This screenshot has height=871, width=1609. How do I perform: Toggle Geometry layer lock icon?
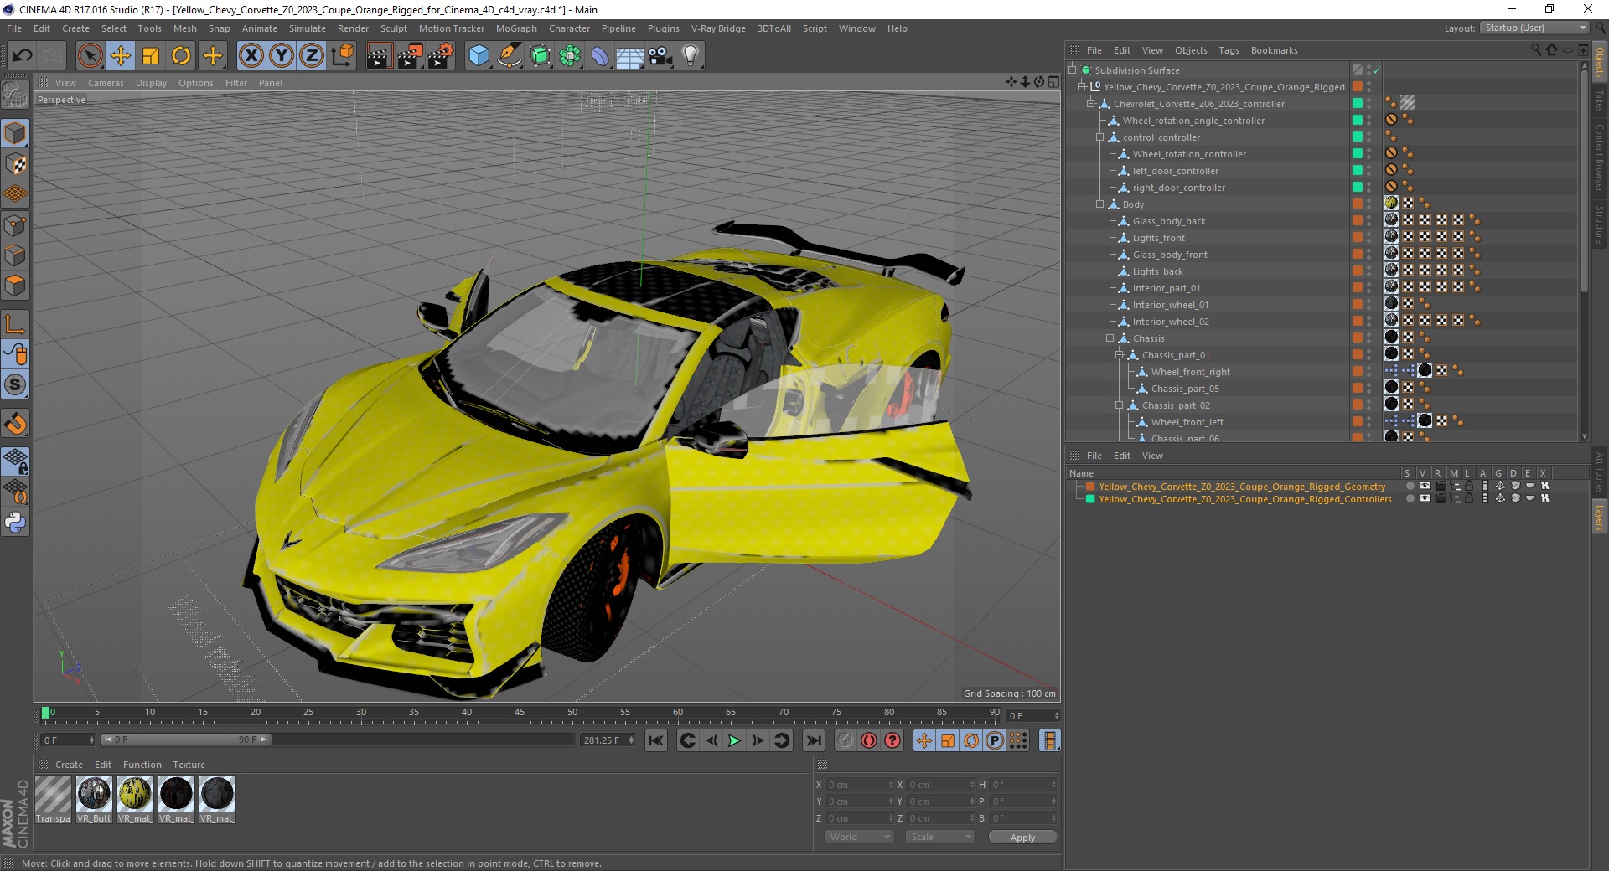(x=1469, y=486)
